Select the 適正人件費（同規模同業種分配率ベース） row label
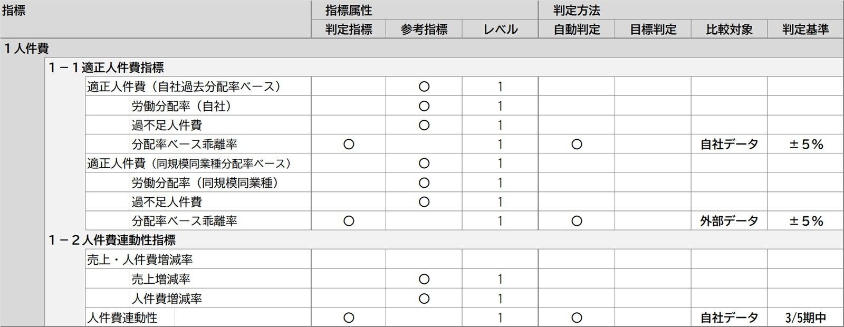 (189, 163)
